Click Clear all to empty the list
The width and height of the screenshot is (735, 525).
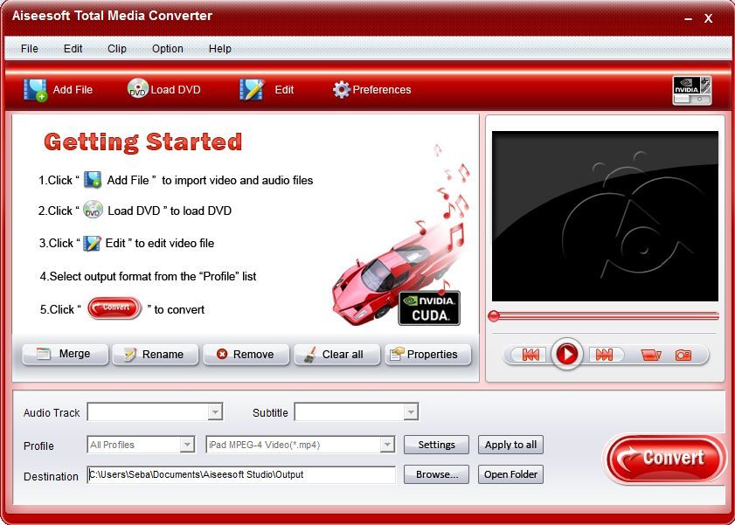point(336,355)
